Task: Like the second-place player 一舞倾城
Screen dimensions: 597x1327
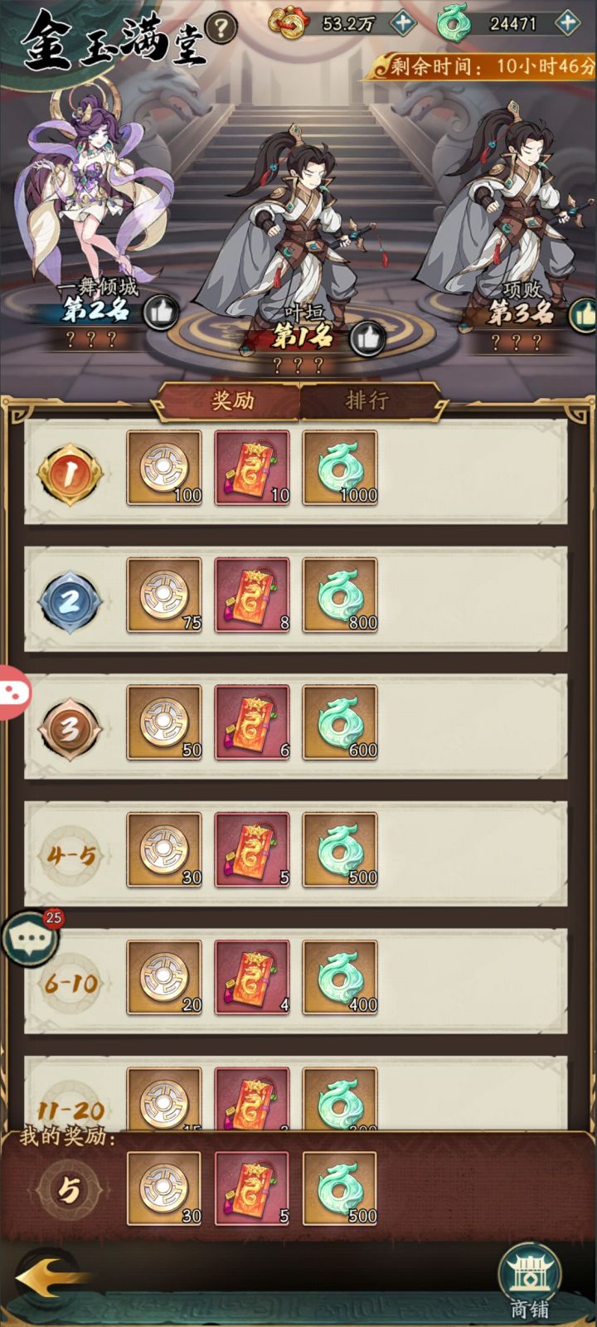Action: [x=161, y=312]
